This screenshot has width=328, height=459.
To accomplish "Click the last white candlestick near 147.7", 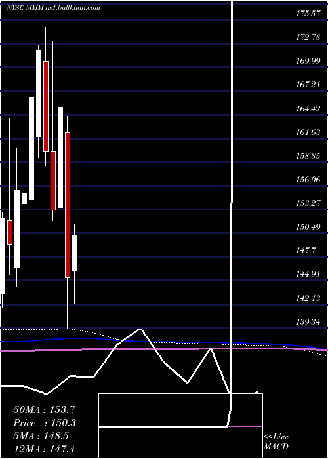I will point(75,253).
